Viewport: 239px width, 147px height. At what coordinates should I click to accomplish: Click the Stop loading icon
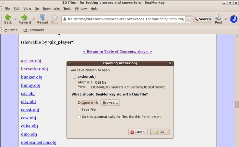[x=55, y=17]
